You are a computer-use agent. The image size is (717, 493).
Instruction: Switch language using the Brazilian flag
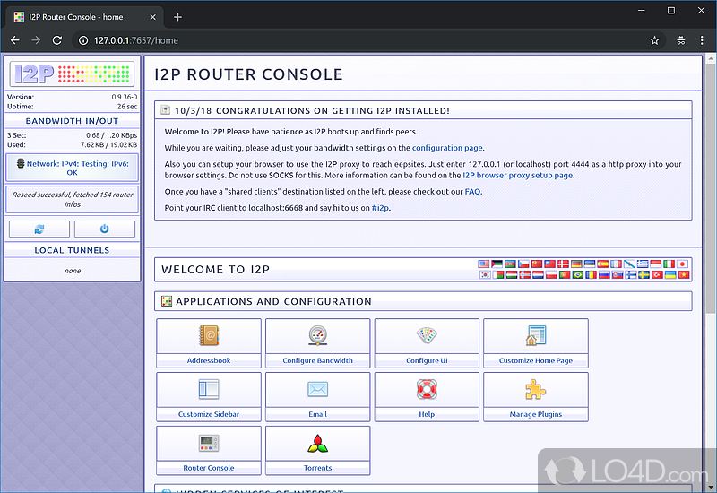click(578, 275)
